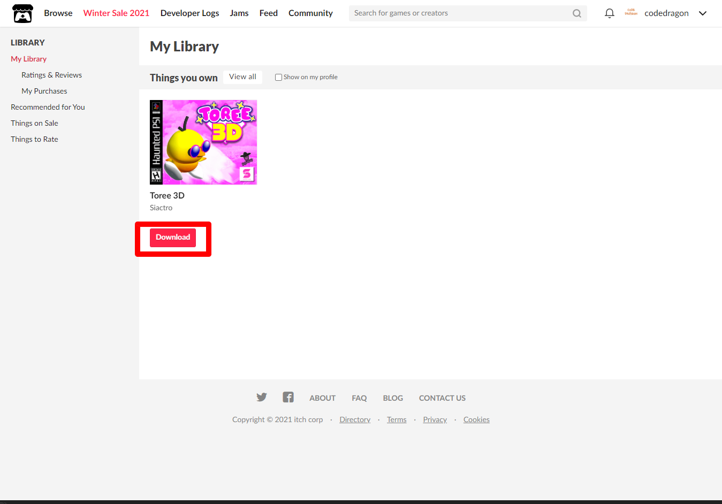The image size is (722, 504).
Task: Open the Cookies link
Action: coord(476,419)
